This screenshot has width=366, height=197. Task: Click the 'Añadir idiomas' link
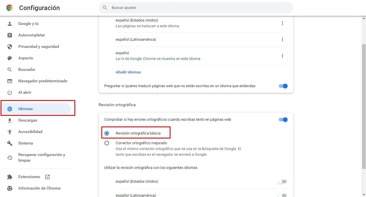(128, 72)
